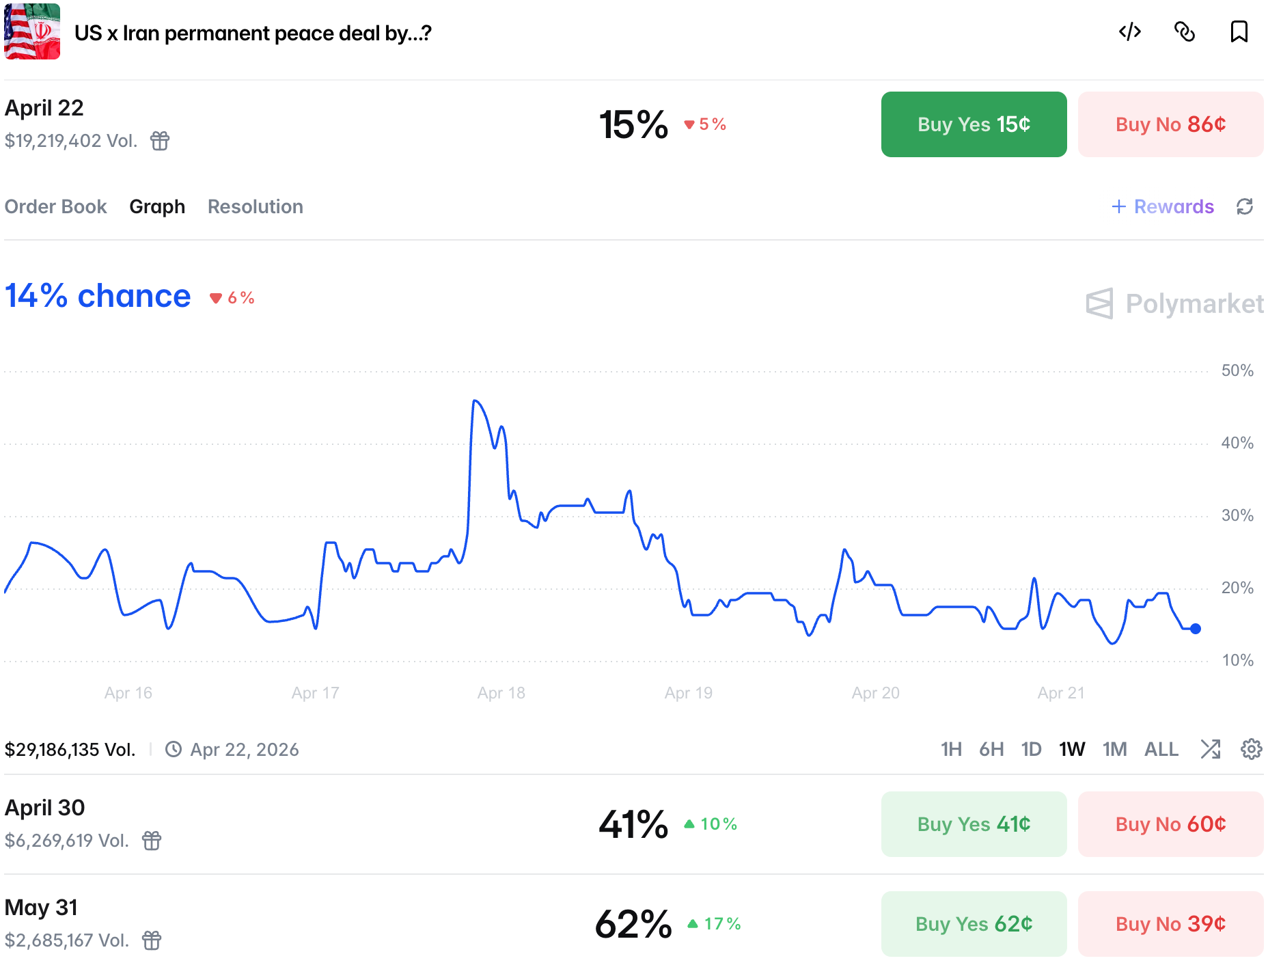This screenshot has height=965, width=1268.
Task: Open the Resolution tab
Action: [255, 206]
